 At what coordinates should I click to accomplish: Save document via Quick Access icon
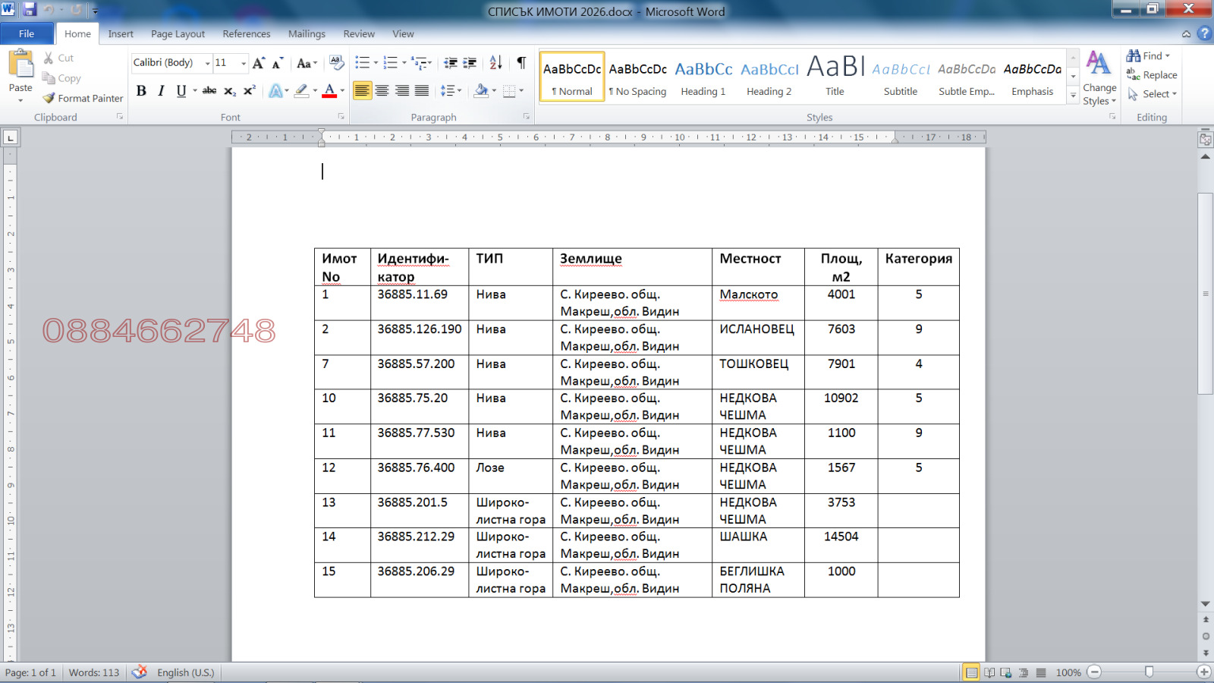(x=30, y=10)
